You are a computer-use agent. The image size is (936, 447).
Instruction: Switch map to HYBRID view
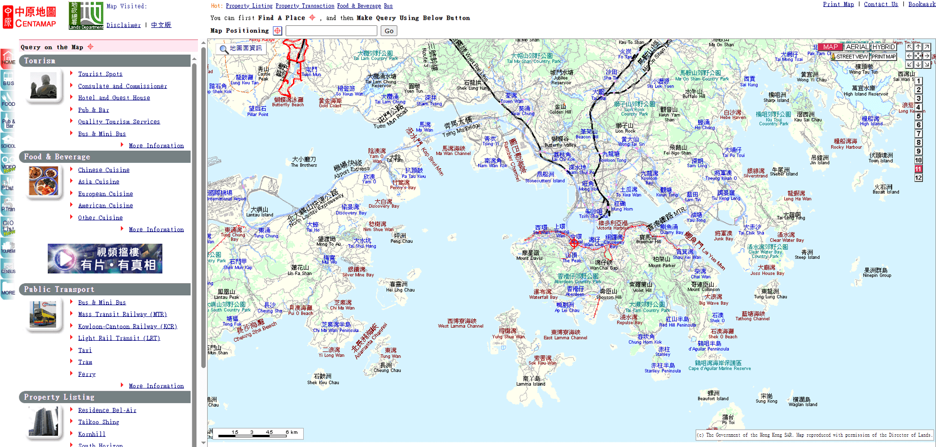[x=884, y=47]
